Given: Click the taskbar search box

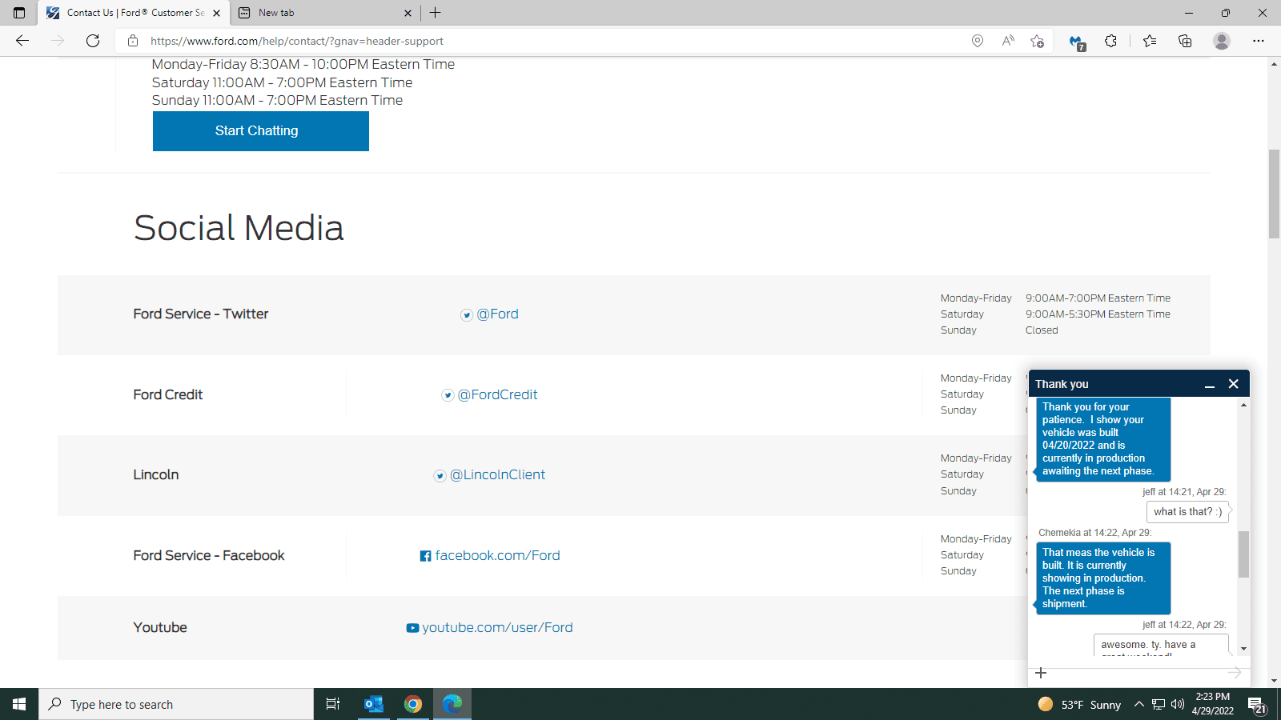Looking at the screenshot, I should pyautogui.click(x=176, y=704).
